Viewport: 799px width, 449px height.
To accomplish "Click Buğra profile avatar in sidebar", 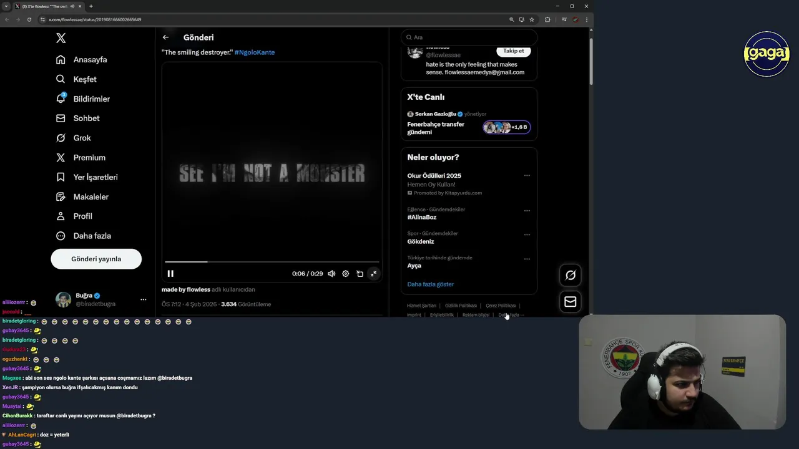I will click(63, 299).
